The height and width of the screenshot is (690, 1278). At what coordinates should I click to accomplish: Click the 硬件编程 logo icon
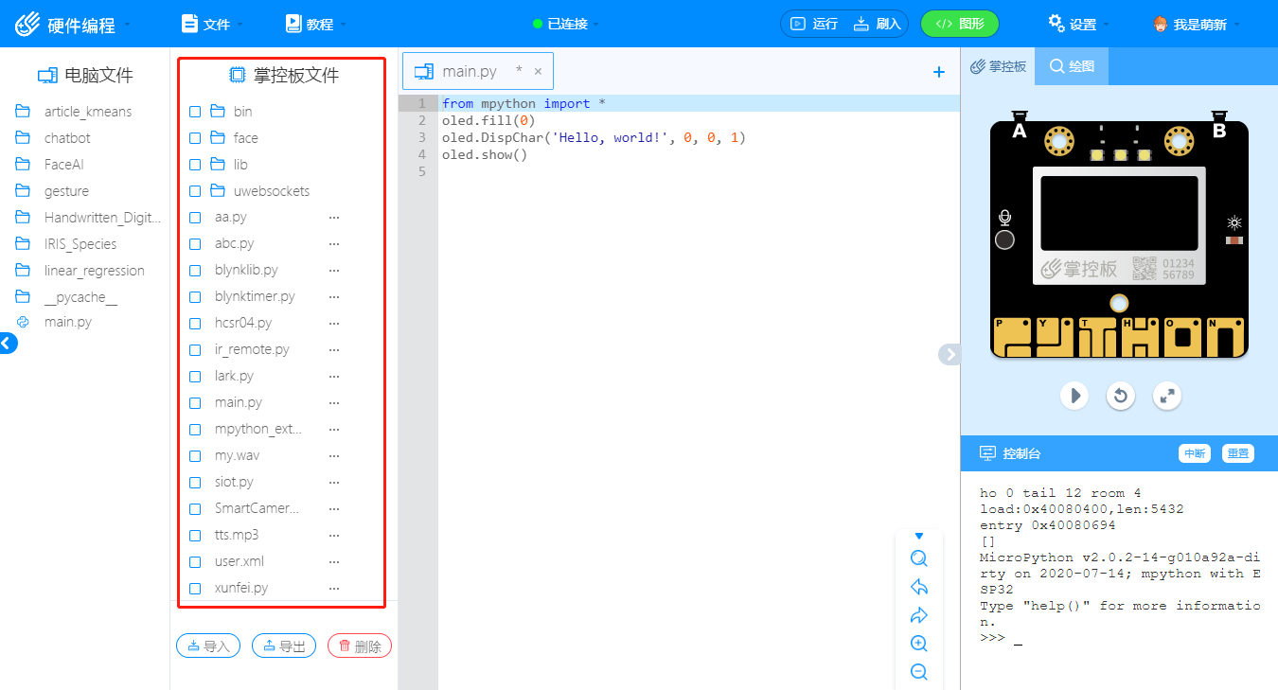coord(27,24)
